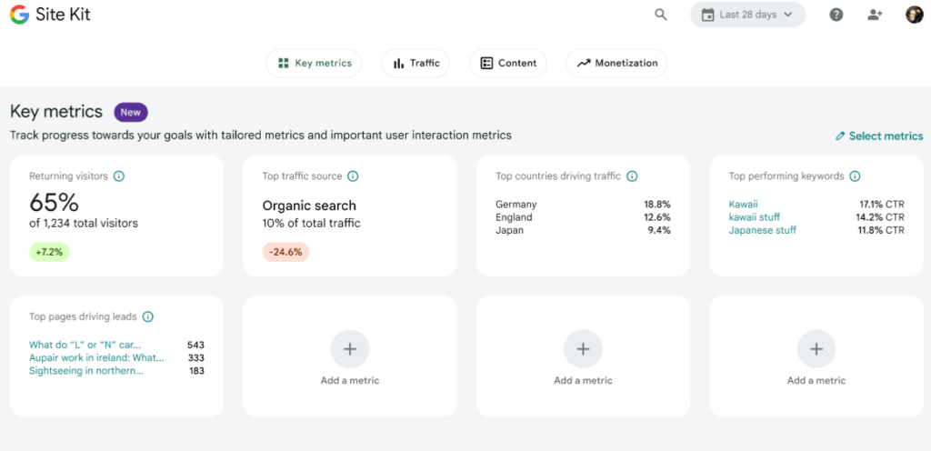This screenshot has height=451, width=931.
Task: Click the add user icon
Action: [875, 15]
